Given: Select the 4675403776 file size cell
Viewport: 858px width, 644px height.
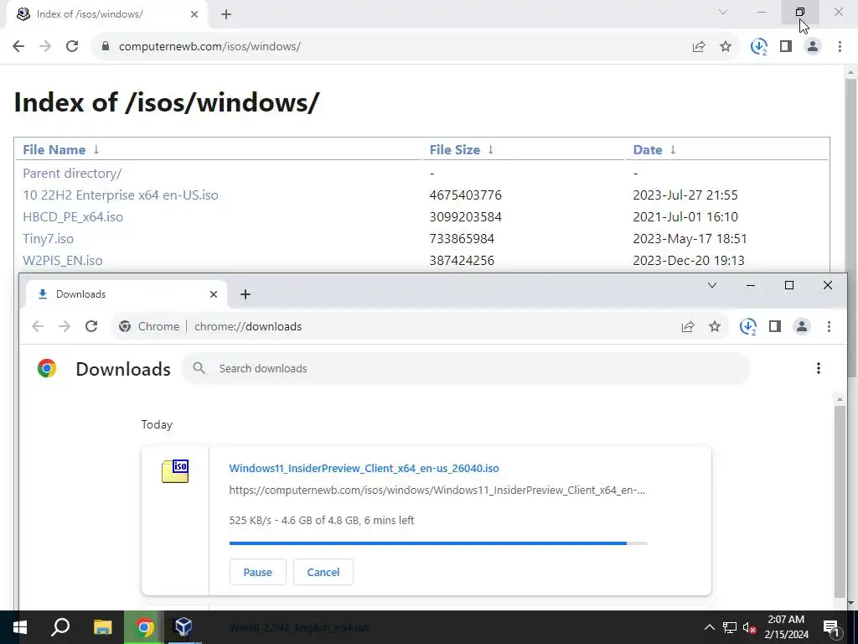Looking at the screenshot, I should pyautogui.click(x=466, y=195).
